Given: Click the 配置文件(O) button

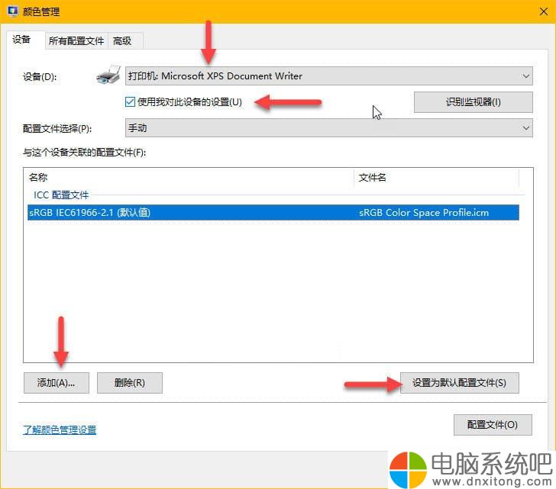Looking at the screenshot, I should (x=493, y=425).
